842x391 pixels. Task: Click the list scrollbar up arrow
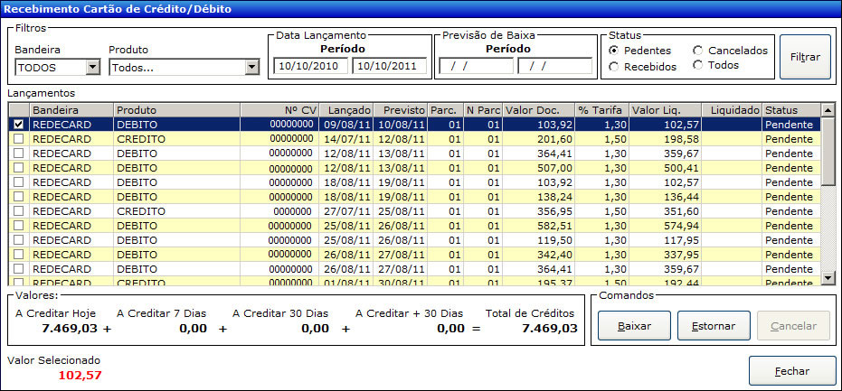(828, 109)
